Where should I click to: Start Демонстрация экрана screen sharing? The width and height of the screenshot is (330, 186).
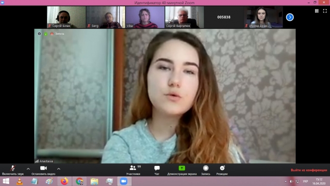tap(182, 170)
